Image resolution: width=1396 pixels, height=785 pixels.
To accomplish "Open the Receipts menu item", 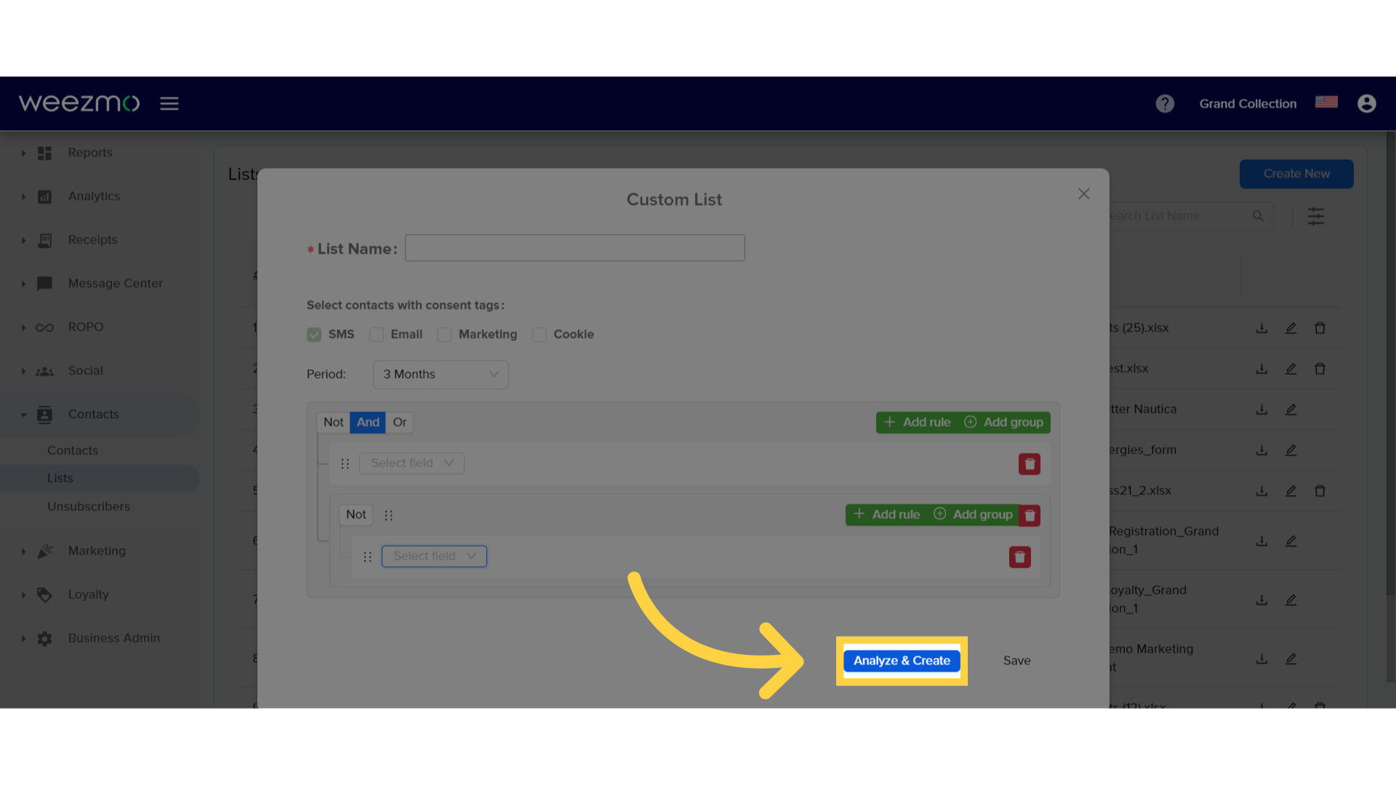I will (92, 240).
